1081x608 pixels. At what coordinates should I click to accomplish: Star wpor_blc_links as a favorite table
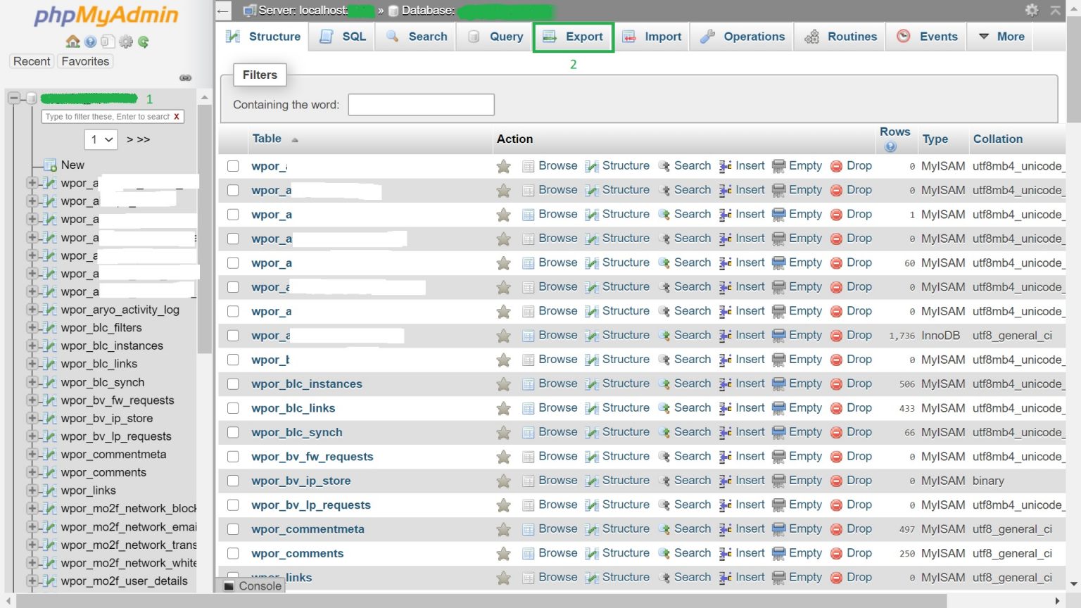[503, 408]
